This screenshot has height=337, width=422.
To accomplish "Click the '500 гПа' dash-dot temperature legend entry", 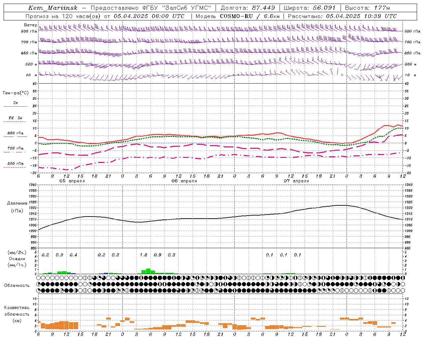I will click(15, 164).
